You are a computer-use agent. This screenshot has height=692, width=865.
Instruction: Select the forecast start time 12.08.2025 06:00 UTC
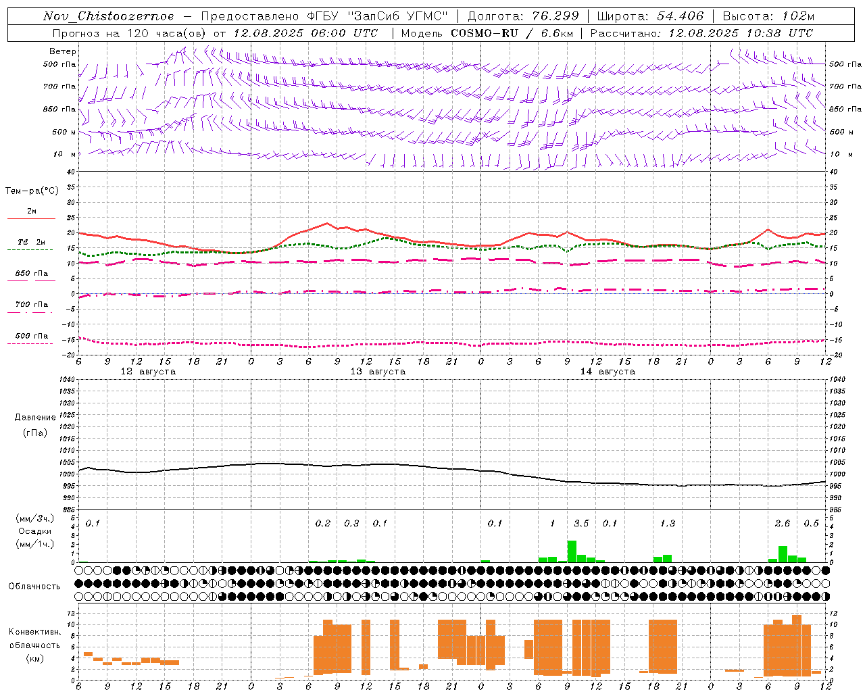(x=305, y=33)
